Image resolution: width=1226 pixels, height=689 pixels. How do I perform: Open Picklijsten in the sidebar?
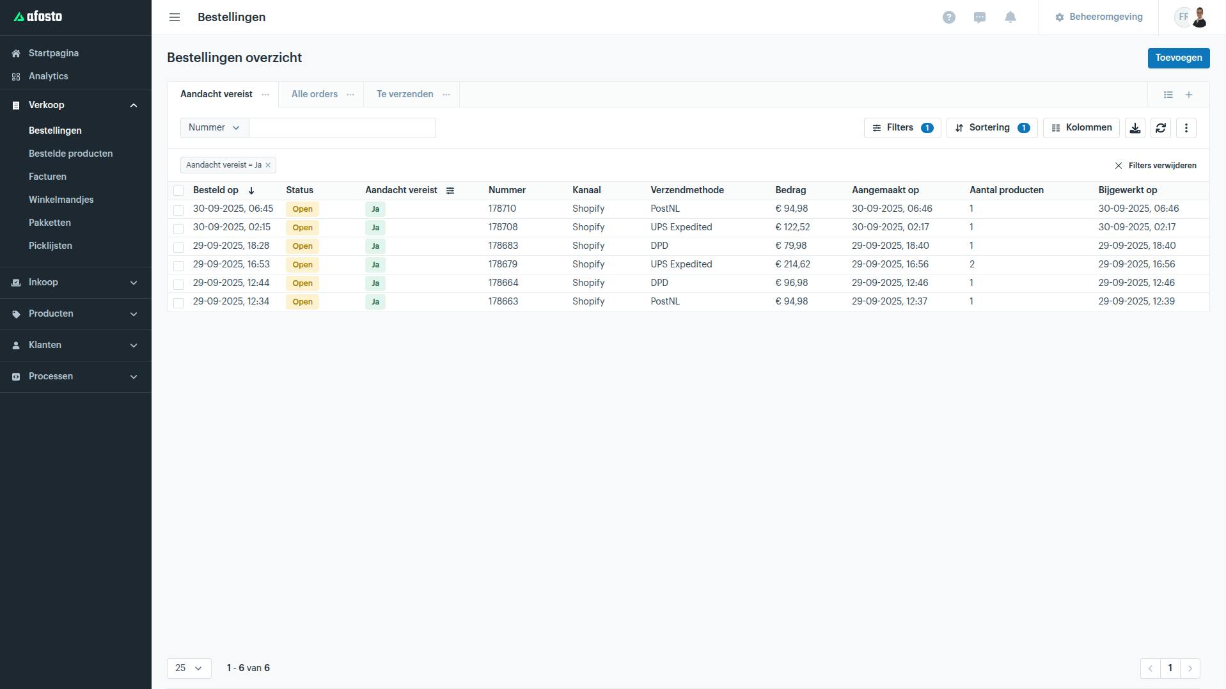(51, 246)
